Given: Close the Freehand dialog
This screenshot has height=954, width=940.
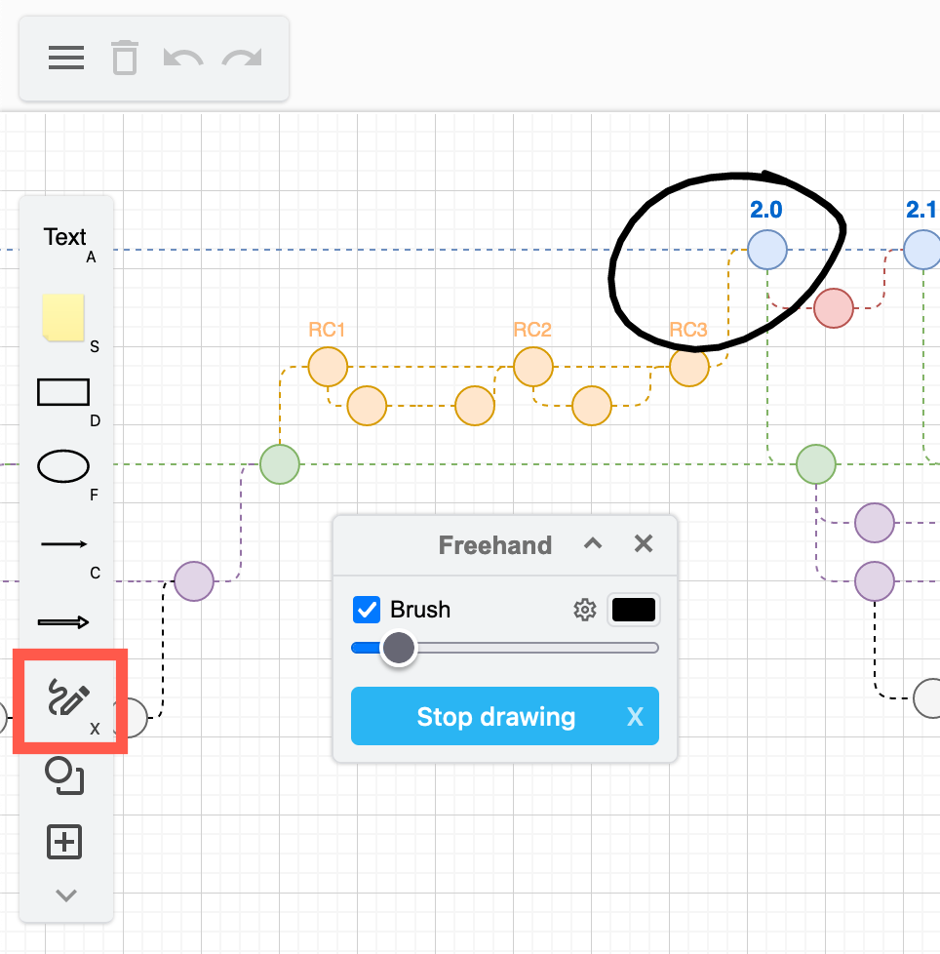Looking at the screenshot, I should pos(643,544).
